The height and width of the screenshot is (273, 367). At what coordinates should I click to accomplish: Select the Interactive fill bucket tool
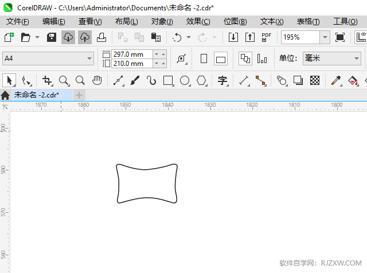353,81
